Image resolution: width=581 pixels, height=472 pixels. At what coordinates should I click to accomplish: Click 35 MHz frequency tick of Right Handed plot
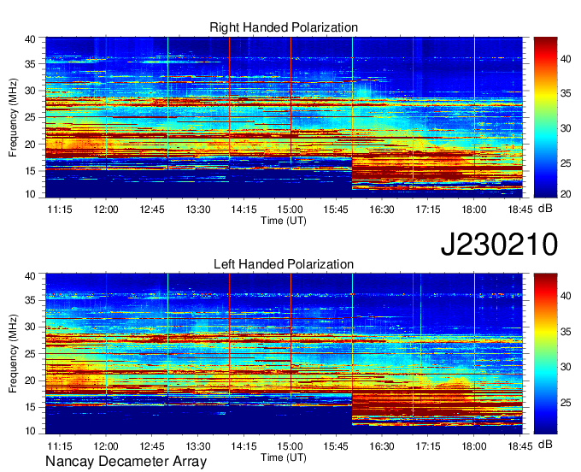pos(30,64)
